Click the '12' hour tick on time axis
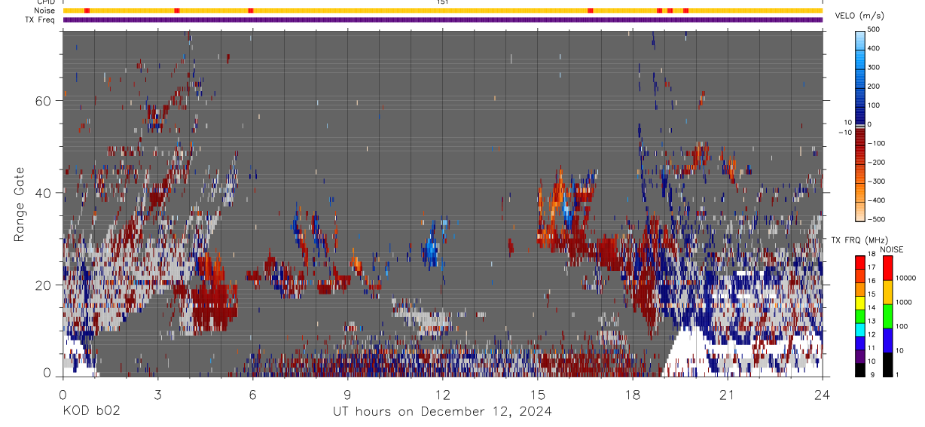925x427 pixels. tap(442, 395)
